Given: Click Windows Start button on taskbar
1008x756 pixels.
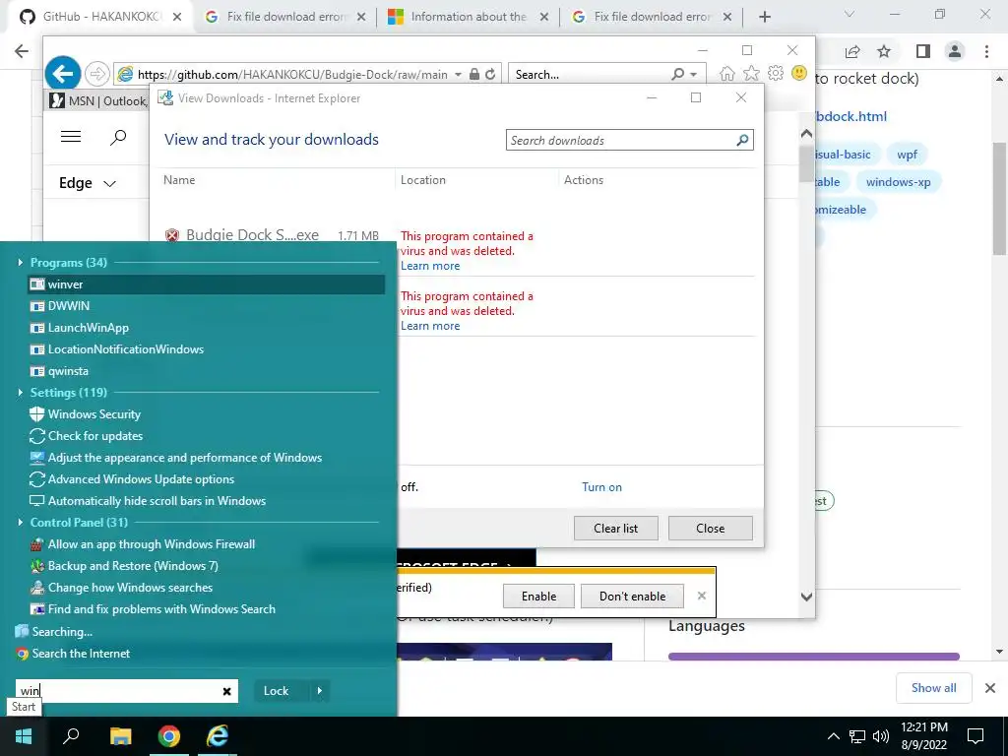Looking at the screenshot, I should (24, 736).
